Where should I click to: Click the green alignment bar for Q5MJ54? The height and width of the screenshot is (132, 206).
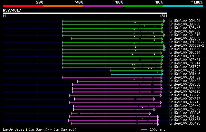113,21
